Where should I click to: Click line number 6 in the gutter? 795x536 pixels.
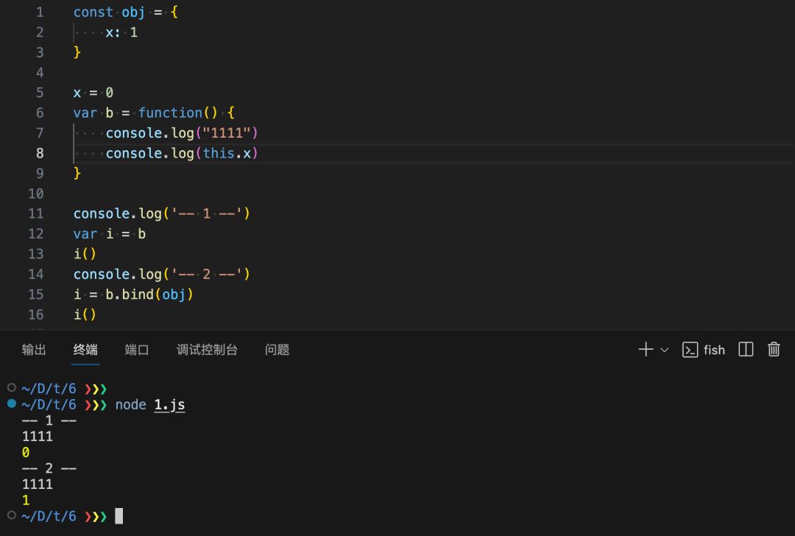pos(36,113)
